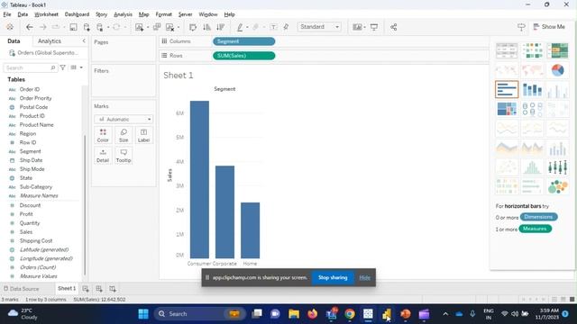Open the Dashboard menu
Screen dimensions: 577x324
pos(77,14)
